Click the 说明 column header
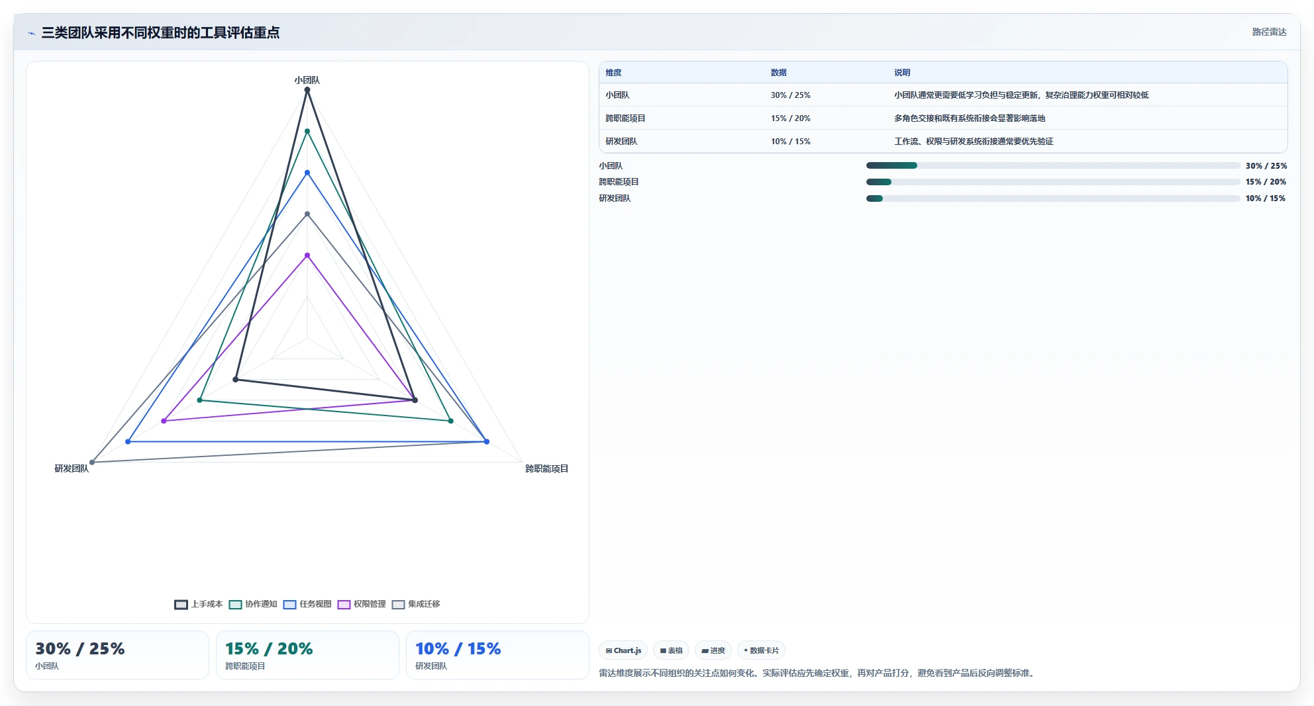1314x706 pixels. point(902,73)
